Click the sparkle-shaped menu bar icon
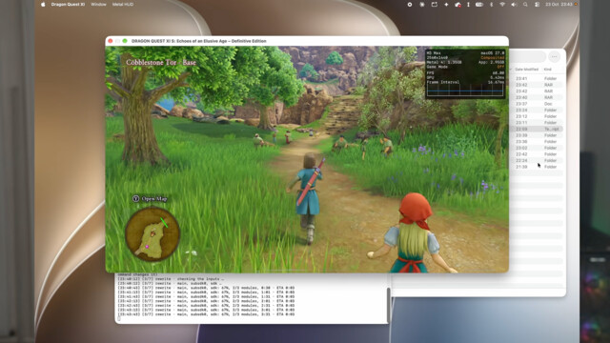The height and width of the screenshot is (343, 610). 446,4
